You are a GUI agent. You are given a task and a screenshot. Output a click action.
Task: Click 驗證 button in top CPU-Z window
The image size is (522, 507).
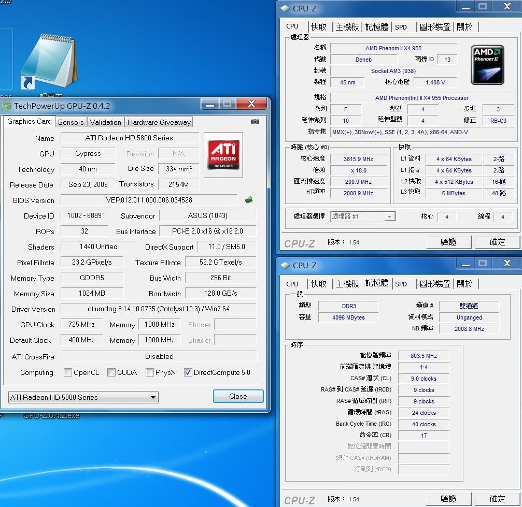click(448, 242)
